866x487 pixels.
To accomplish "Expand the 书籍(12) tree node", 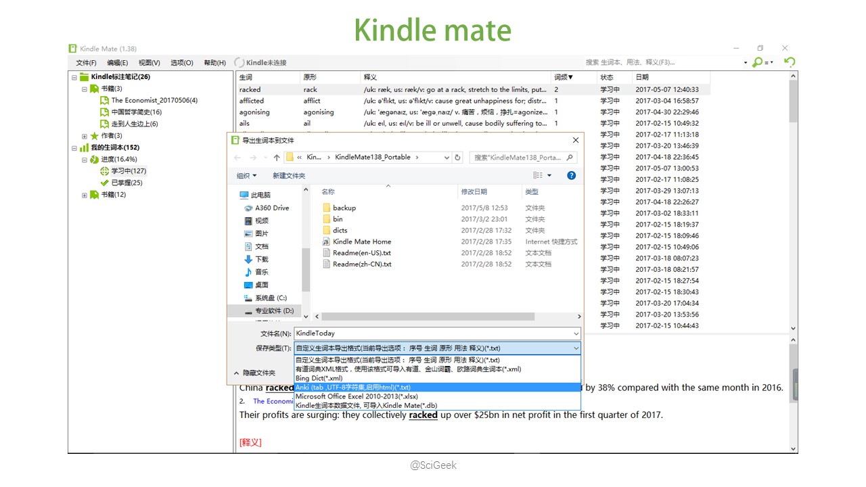I will click(x=85, y=195).
